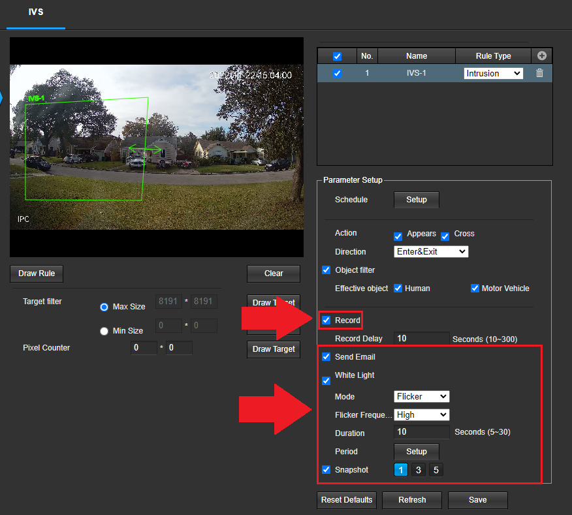Click the direction arrows on the intrusion region

point(145,149)
